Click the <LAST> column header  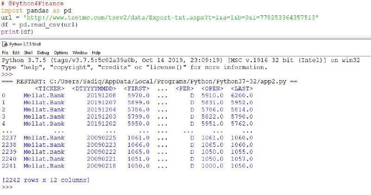tap(242, 88)
